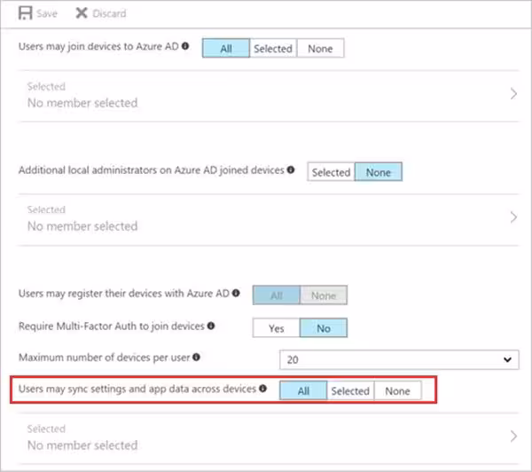Click the Discard X icon
Image resolution: width=532 pixels, height=472 pixels.
point(82,13)
